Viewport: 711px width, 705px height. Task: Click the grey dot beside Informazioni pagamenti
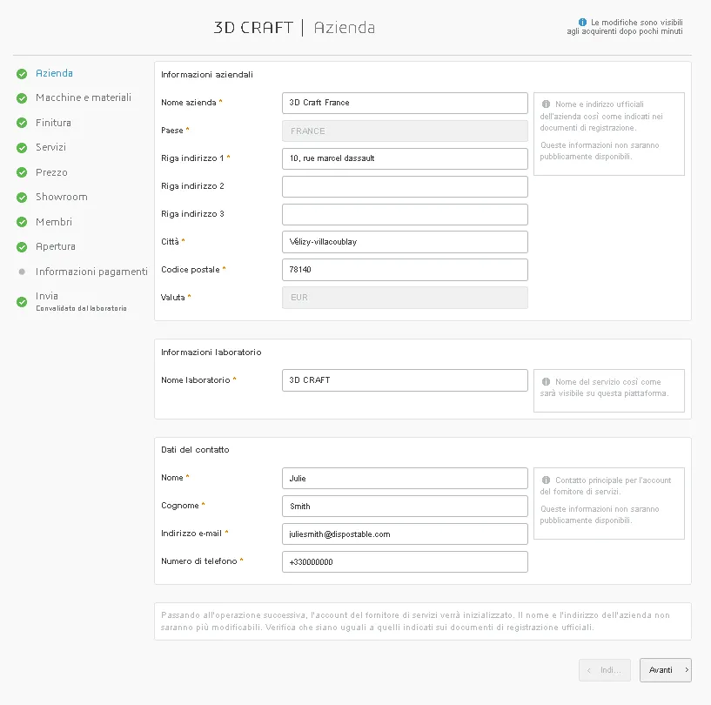[22, 272]
